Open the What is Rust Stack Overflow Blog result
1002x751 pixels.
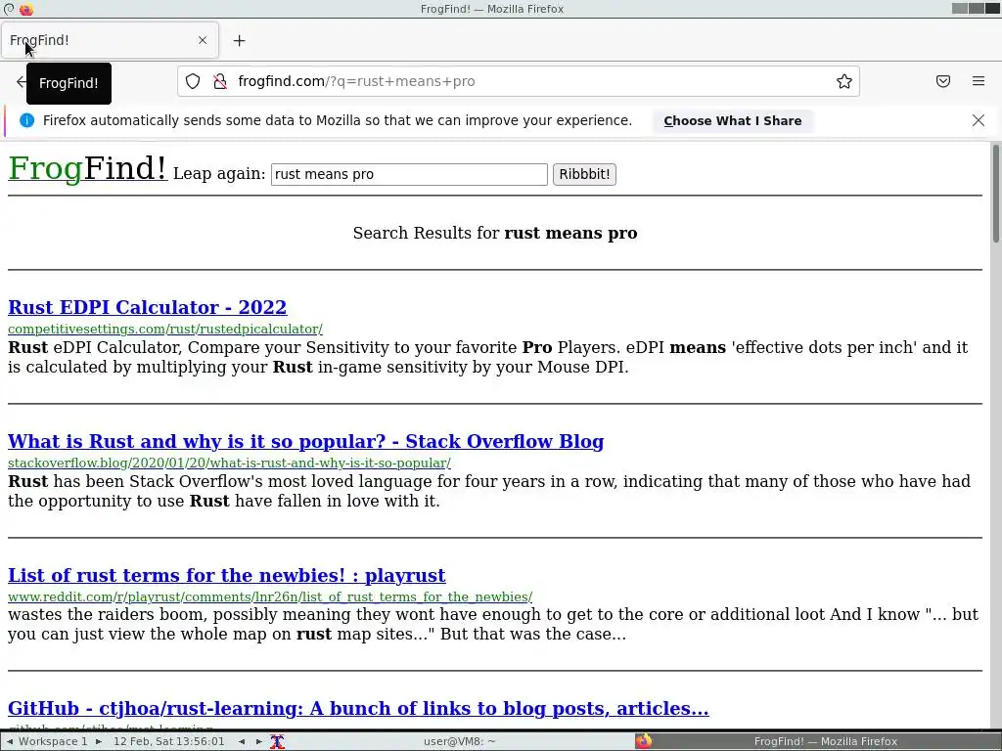click(305, 441)
